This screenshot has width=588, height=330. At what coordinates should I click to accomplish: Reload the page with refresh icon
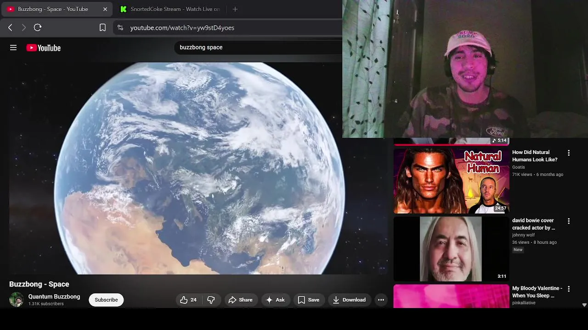38,27
